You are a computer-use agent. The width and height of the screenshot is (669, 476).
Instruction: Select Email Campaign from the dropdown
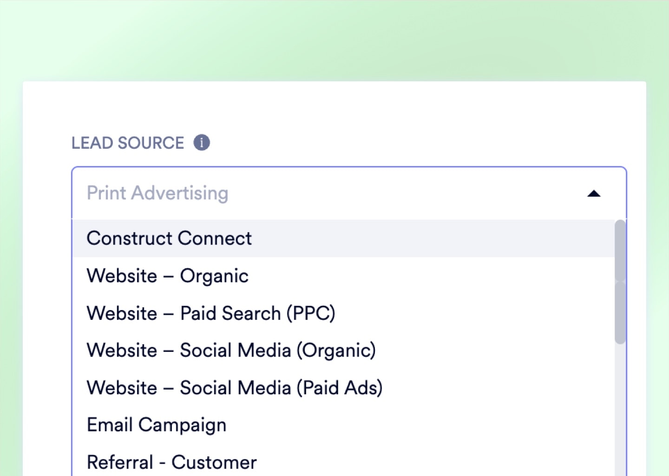156,424
